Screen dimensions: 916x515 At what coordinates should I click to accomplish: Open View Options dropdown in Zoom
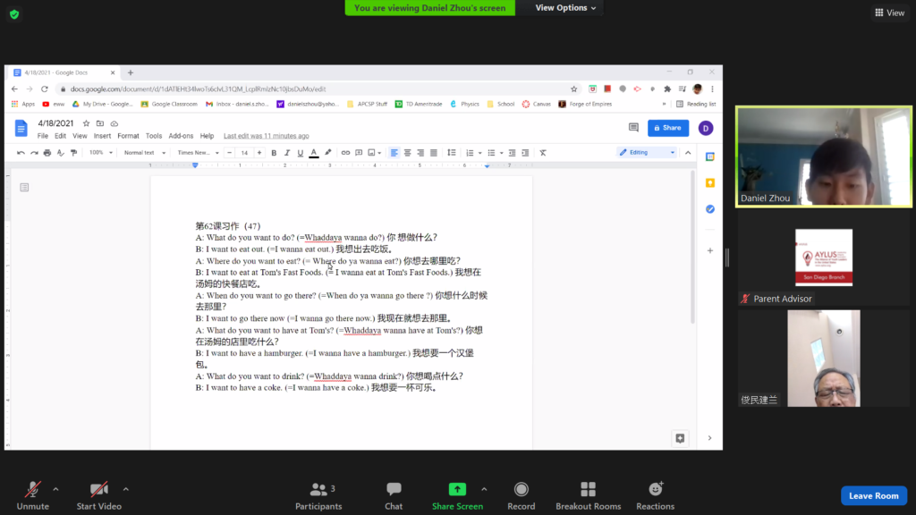(x=565, y=7)
